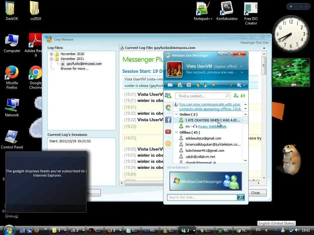This screenshot has width=314, height=235.
Task: Click the Windows Live Messenger taskbar group button
Action: click(x=187, y=230)
